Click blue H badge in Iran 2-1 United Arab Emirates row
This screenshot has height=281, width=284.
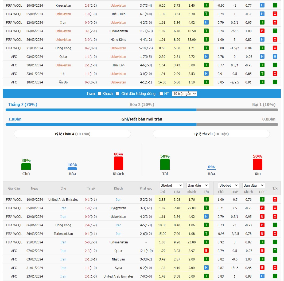click(262, 276)
